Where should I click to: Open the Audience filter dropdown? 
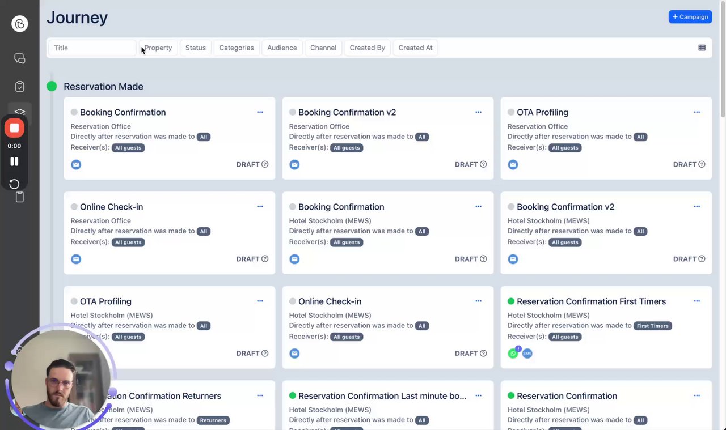tap(282, 48)
